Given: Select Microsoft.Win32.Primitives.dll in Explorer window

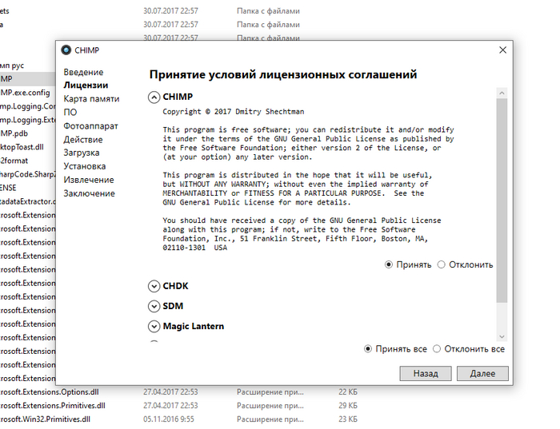Looking at the screenshot, I should (x=45, y=419).
